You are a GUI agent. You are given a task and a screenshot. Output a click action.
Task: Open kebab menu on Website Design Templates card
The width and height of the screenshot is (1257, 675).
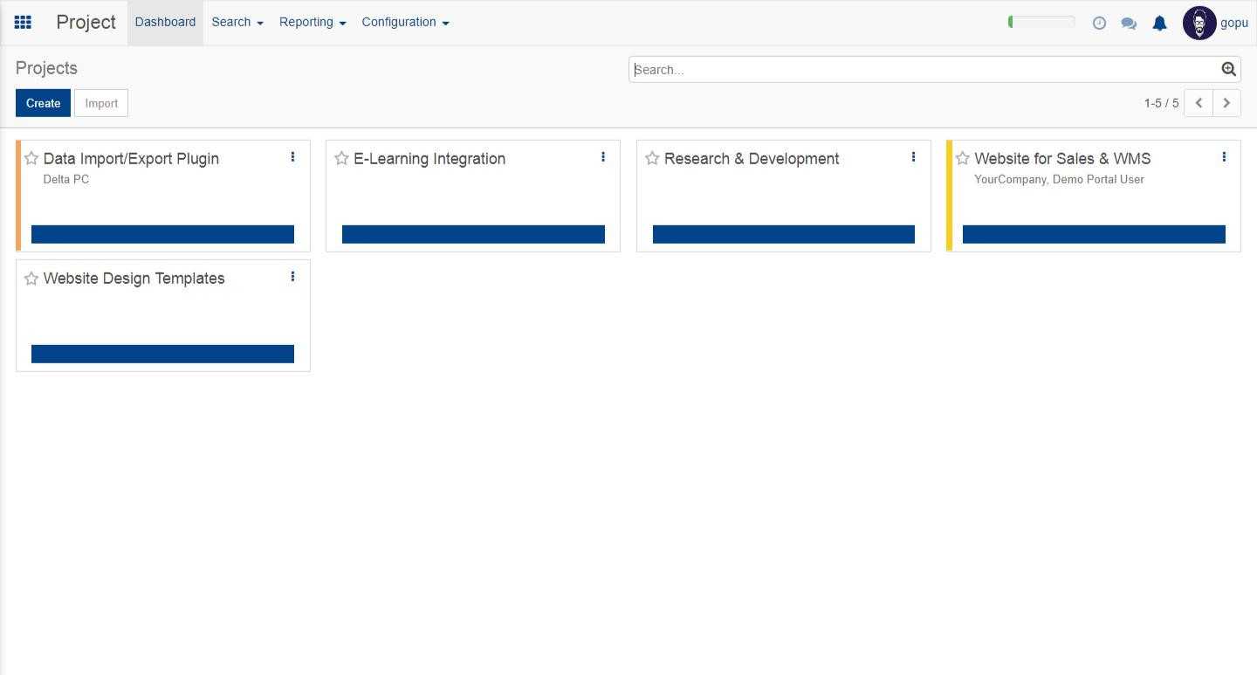pos(292,277)
